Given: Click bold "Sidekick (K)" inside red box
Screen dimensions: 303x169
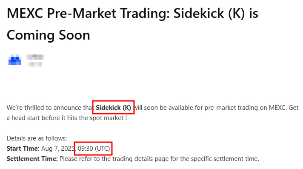Looking at the screenshot, I should tap(114, 108).
